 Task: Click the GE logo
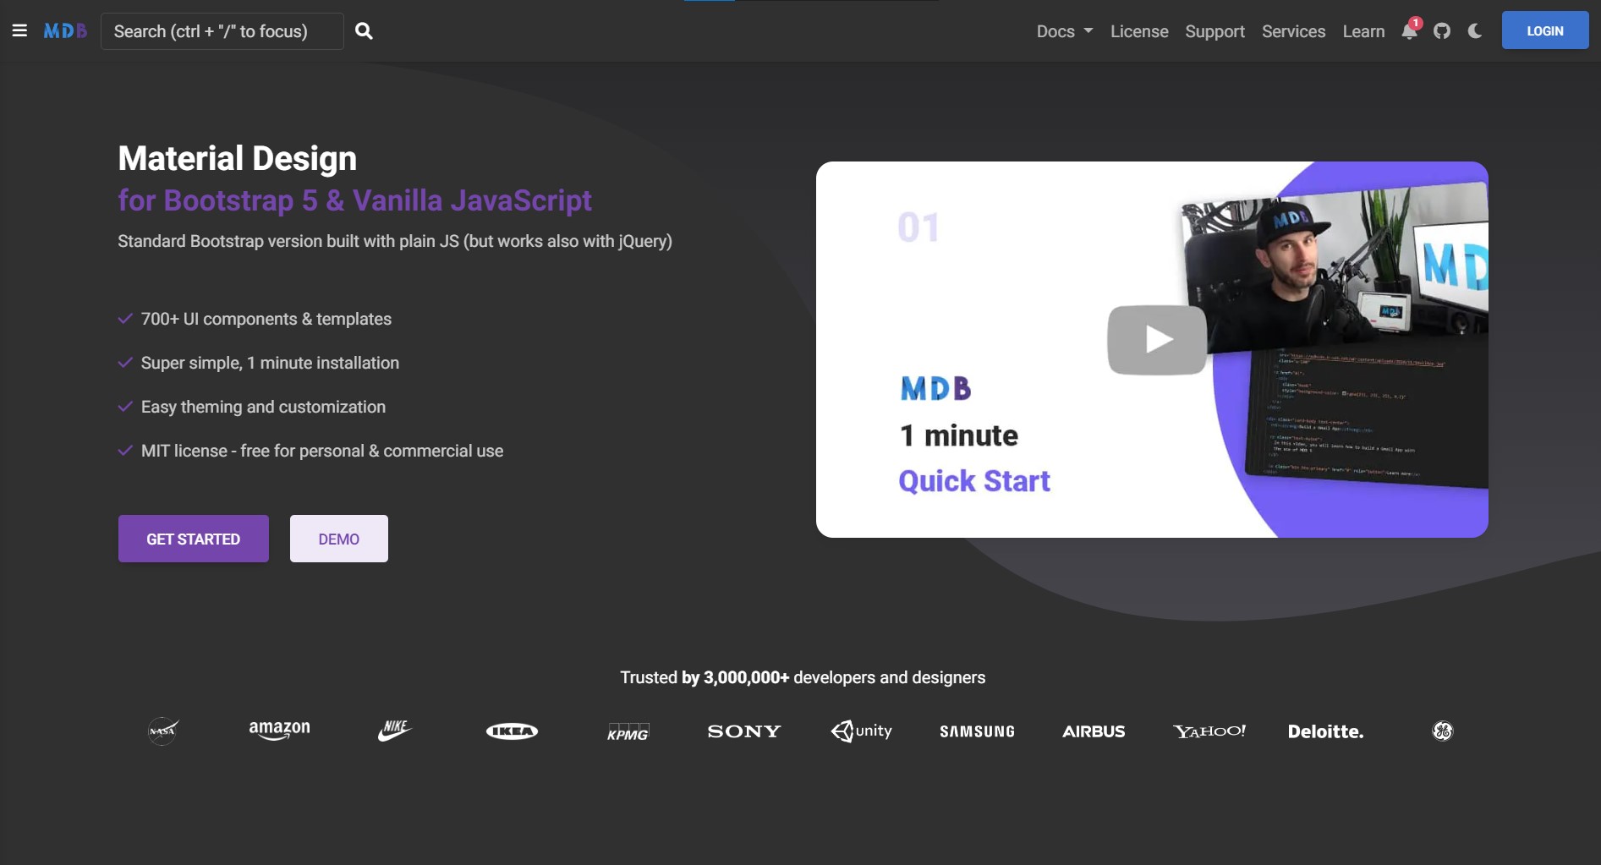pyautogui.click(x=1442, y=731)
